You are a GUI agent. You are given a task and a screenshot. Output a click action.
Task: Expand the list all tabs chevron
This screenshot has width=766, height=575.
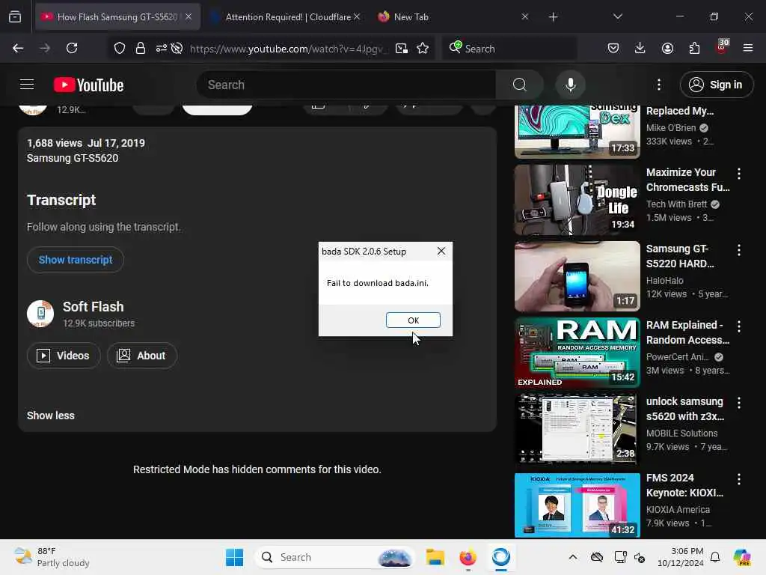[x=617, y=16]
